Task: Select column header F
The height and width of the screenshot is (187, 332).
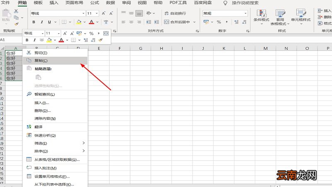Action: coord(120,48)
